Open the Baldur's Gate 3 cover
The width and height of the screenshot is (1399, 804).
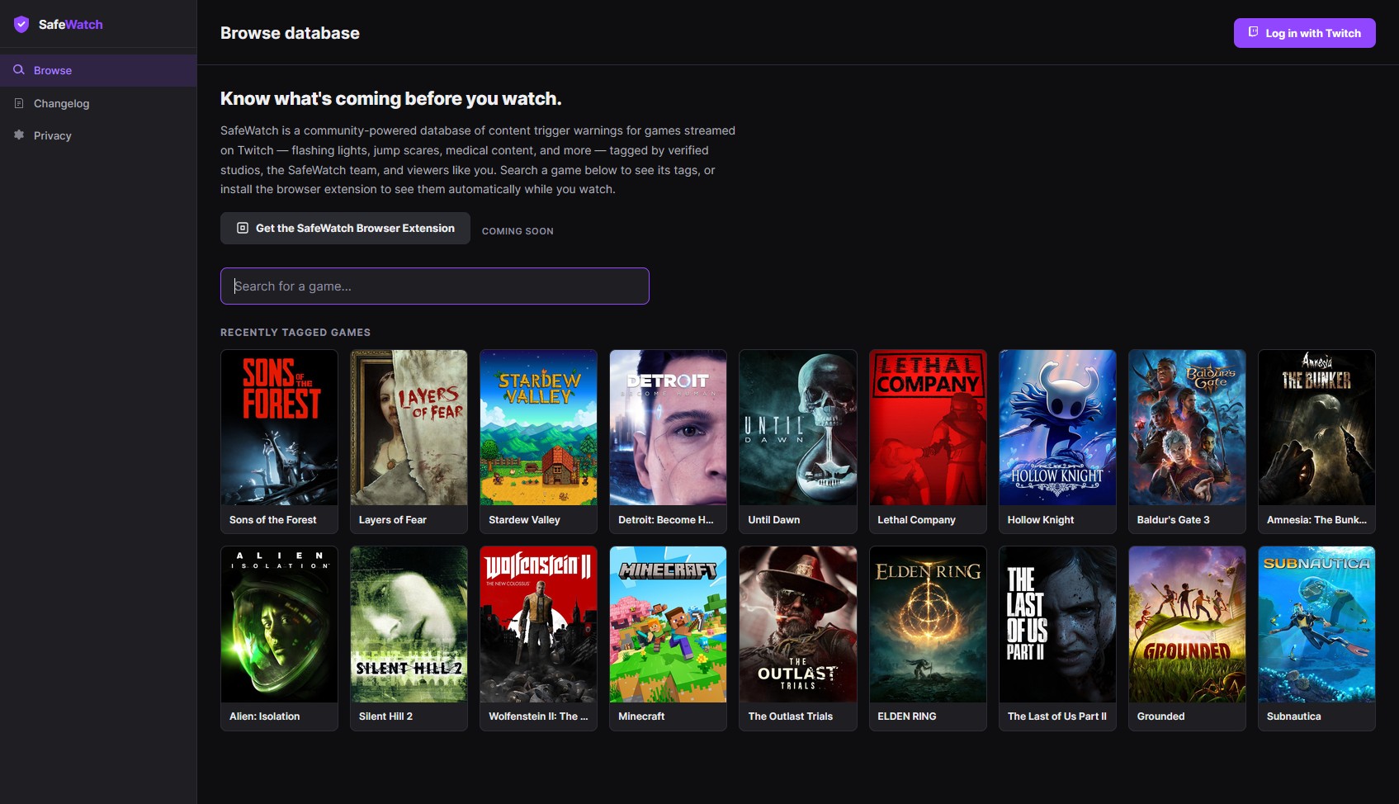coord(1187,428)
